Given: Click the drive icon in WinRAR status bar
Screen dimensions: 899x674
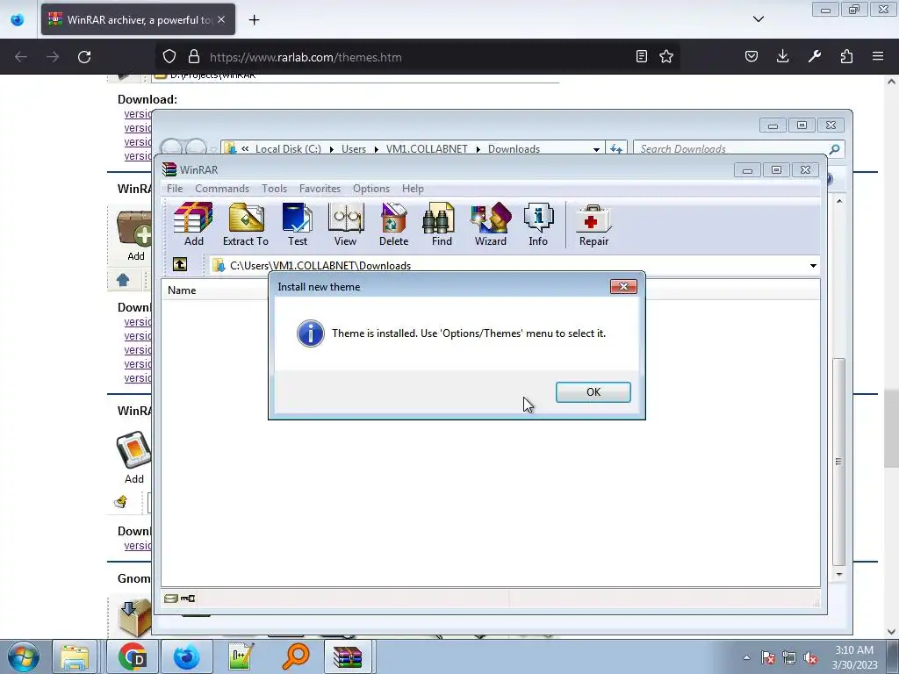Looking at the screenshot, I should 170,599.
